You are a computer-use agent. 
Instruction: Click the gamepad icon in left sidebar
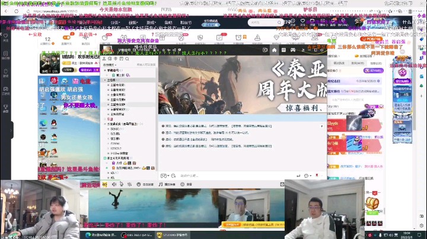[5, 91]
